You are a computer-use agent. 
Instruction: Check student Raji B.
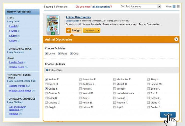(115, 107)
